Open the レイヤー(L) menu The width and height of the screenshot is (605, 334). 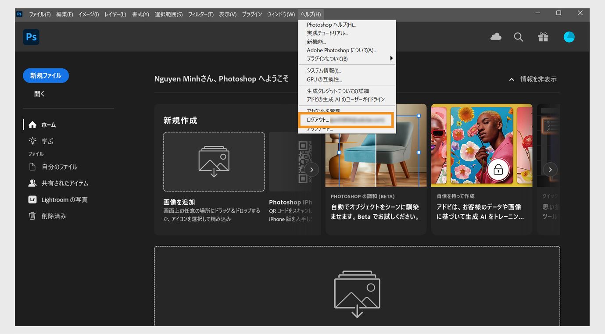pos(115,14)
